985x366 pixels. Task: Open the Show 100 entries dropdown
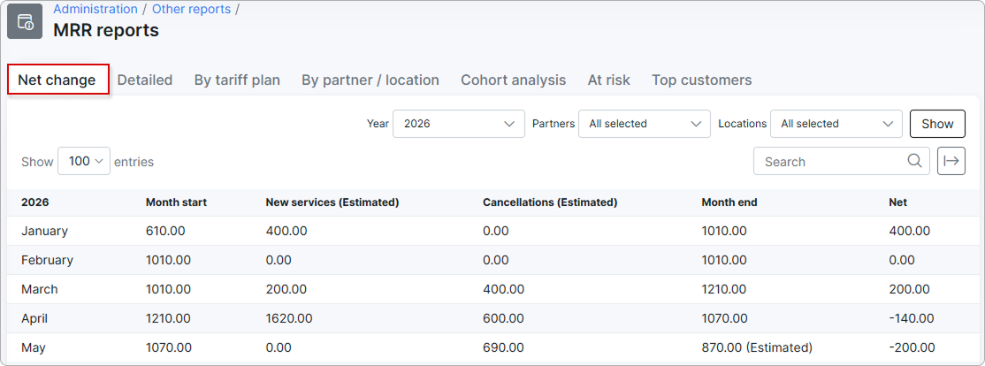tap(83, 162)
